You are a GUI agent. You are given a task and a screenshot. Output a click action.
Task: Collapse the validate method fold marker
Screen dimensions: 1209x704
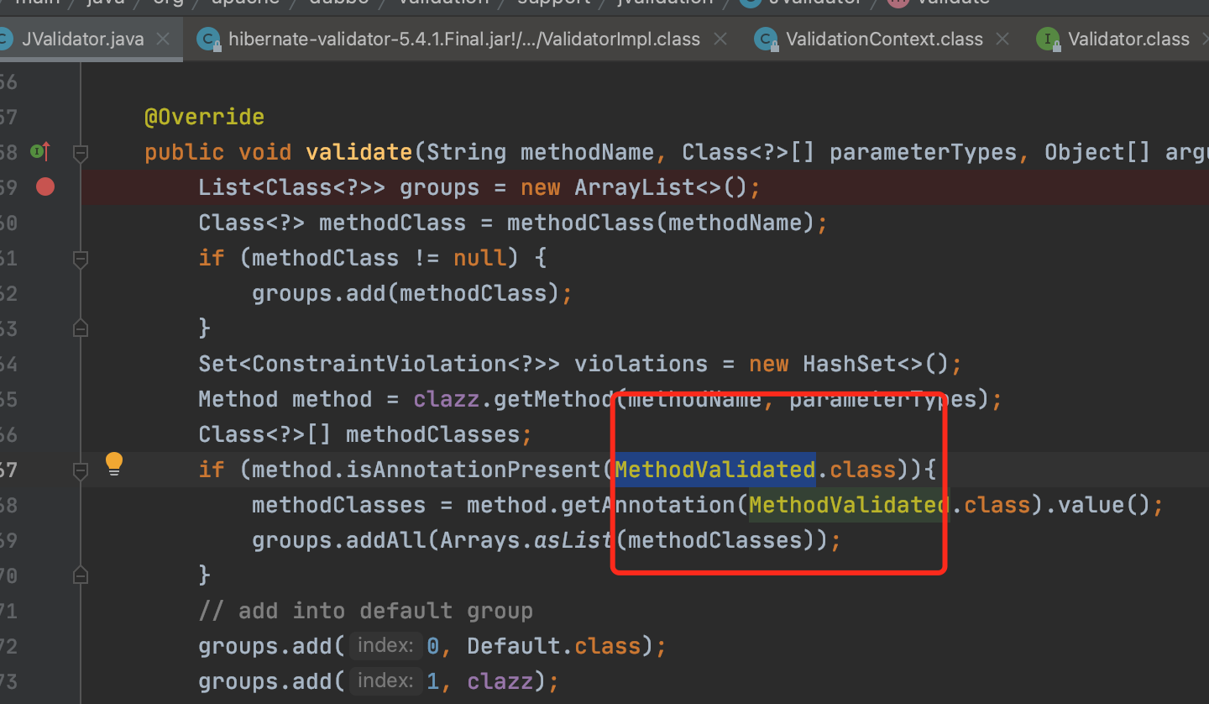pos(81,152)
